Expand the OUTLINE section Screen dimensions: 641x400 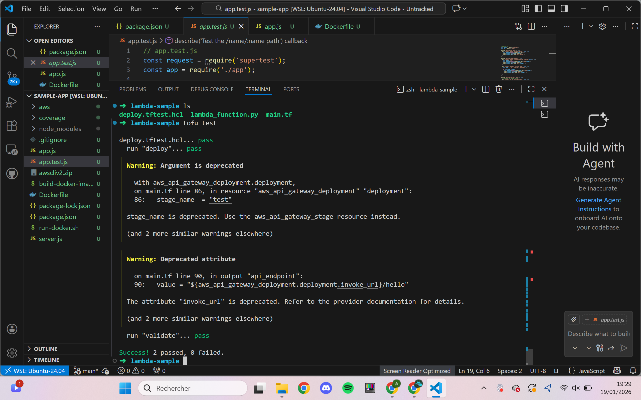point(46,349)
